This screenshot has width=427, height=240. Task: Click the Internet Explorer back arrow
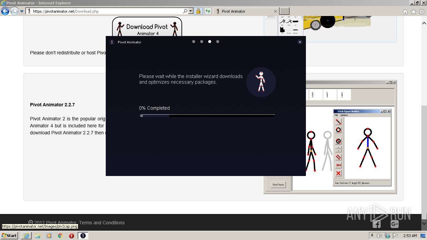point(5,11)
